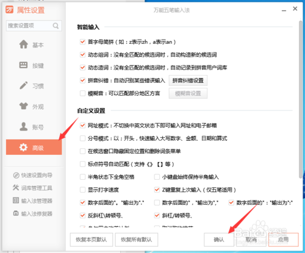The height and width of the screenshot is (253, 305).
Task: Click 恢复所有默认 button
Action: 137,240
